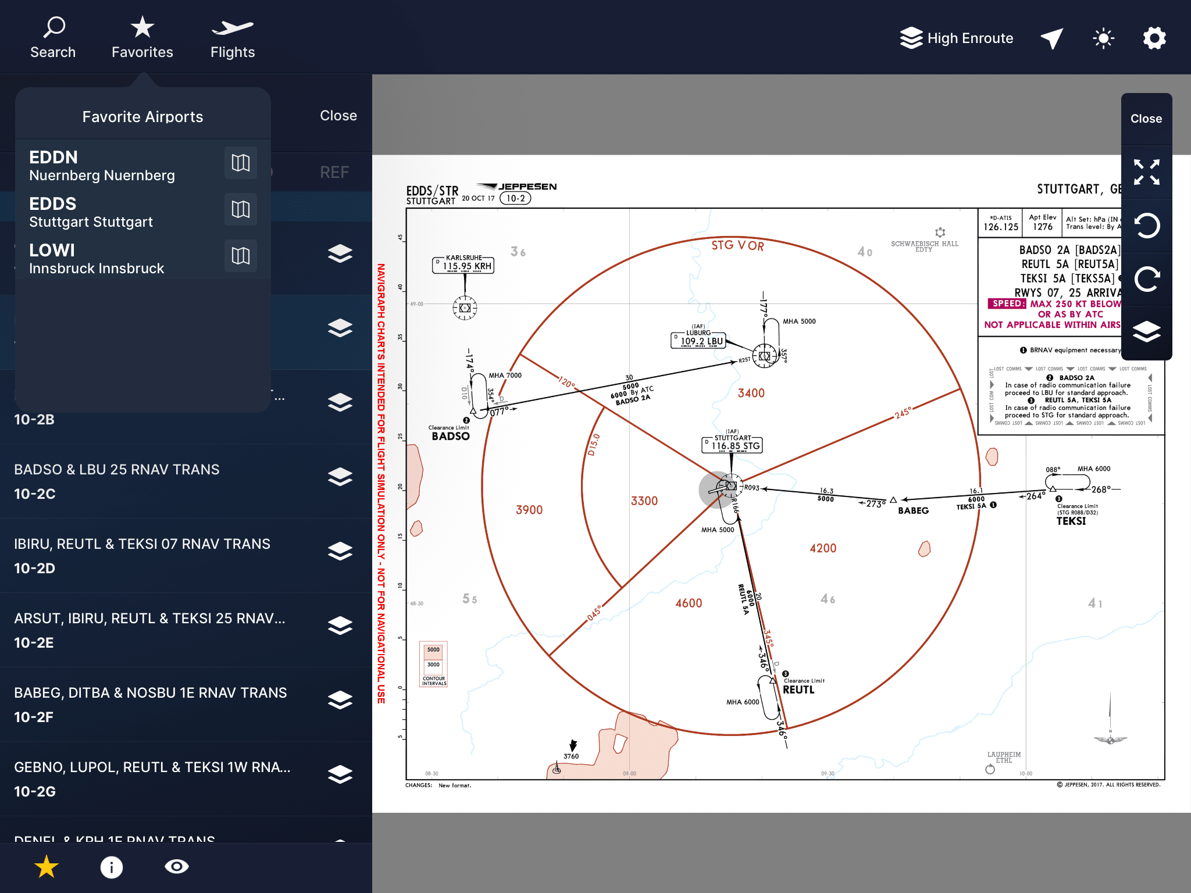Screen dimensions: 1191x893
Task: Rotate chart counterclockwise
Action: (x=1146, y=226)
